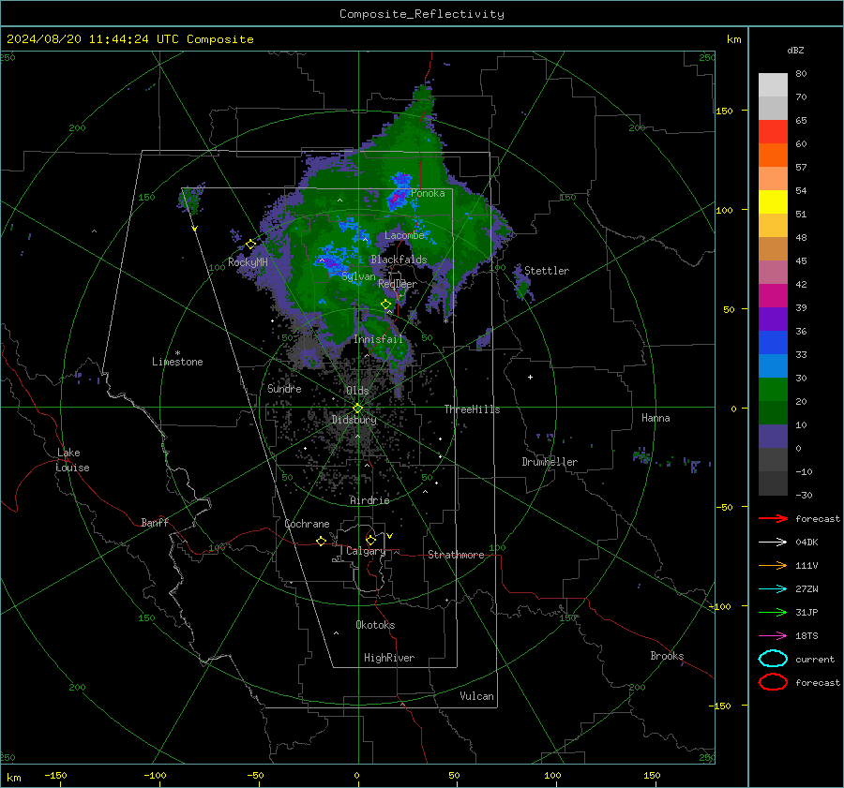The width and height of the screenshot is (844, 788).
Task: Click the Sundre town label
Action: pyautogui.click(x=284, y=389)
